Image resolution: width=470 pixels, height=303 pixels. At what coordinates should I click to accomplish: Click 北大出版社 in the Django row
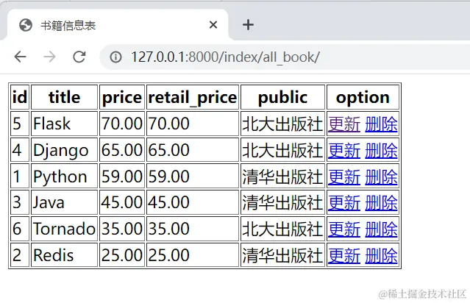click(x=282, y=151)
